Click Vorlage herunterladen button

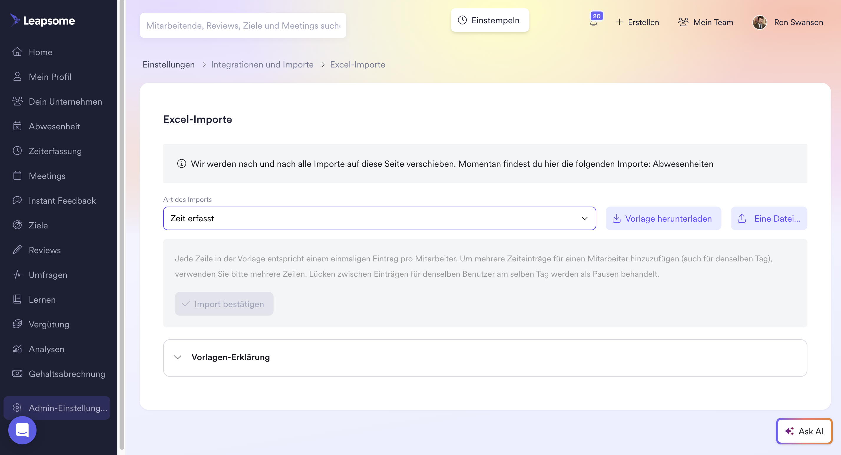tap(663, 218)
